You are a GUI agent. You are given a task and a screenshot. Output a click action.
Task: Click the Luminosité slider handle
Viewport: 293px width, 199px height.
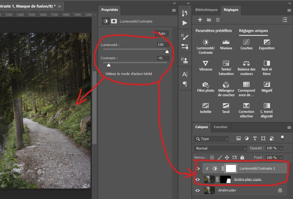(x=167, y=52)
